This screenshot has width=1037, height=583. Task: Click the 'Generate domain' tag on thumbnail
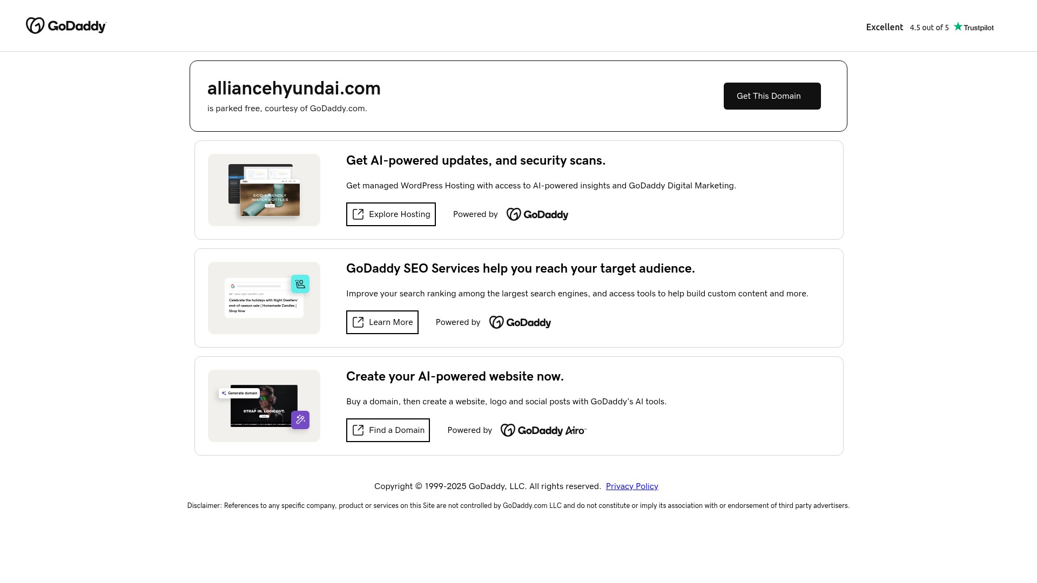coord(239,393)
